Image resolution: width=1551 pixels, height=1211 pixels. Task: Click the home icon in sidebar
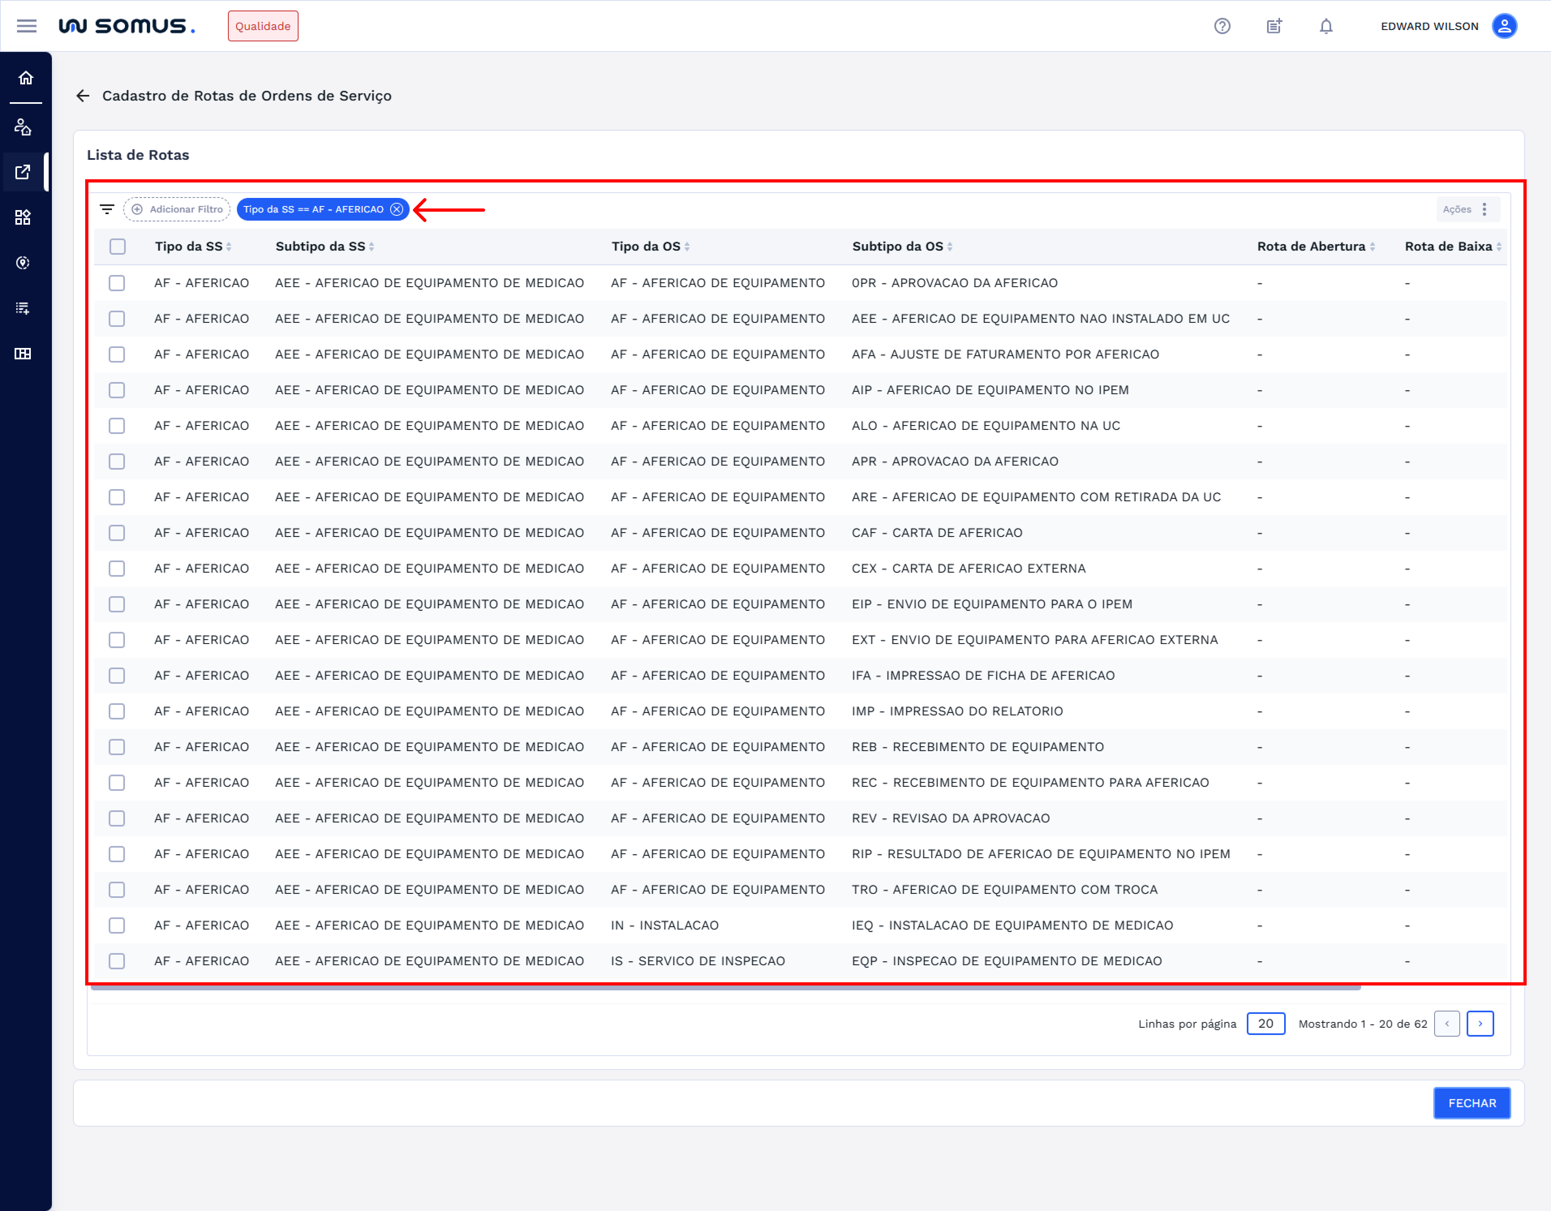tap(26, 77)
